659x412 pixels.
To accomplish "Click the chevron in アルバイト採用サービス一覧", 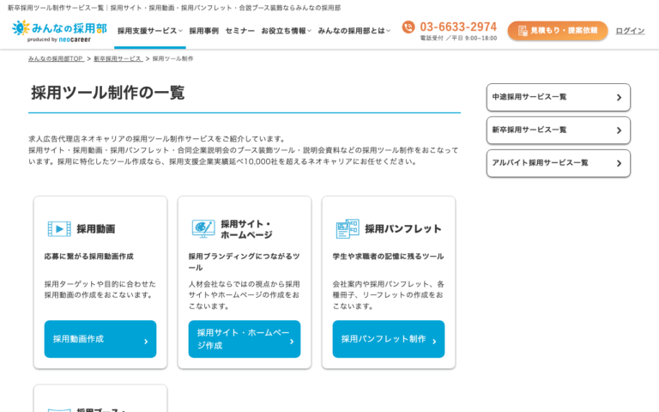I will click(619, 163).
